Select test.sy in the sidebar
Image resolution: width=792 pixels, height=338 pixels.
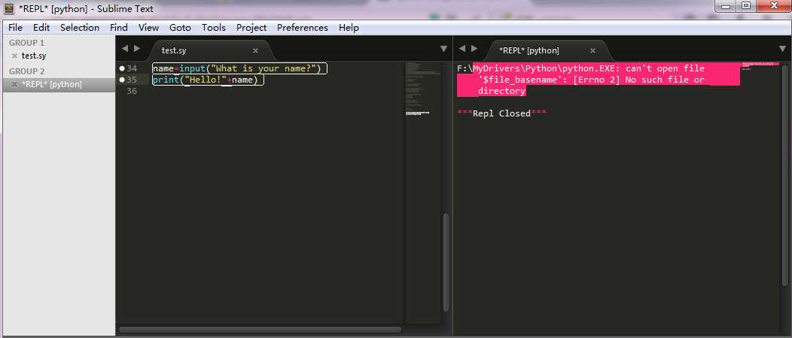tap(34, 56)
